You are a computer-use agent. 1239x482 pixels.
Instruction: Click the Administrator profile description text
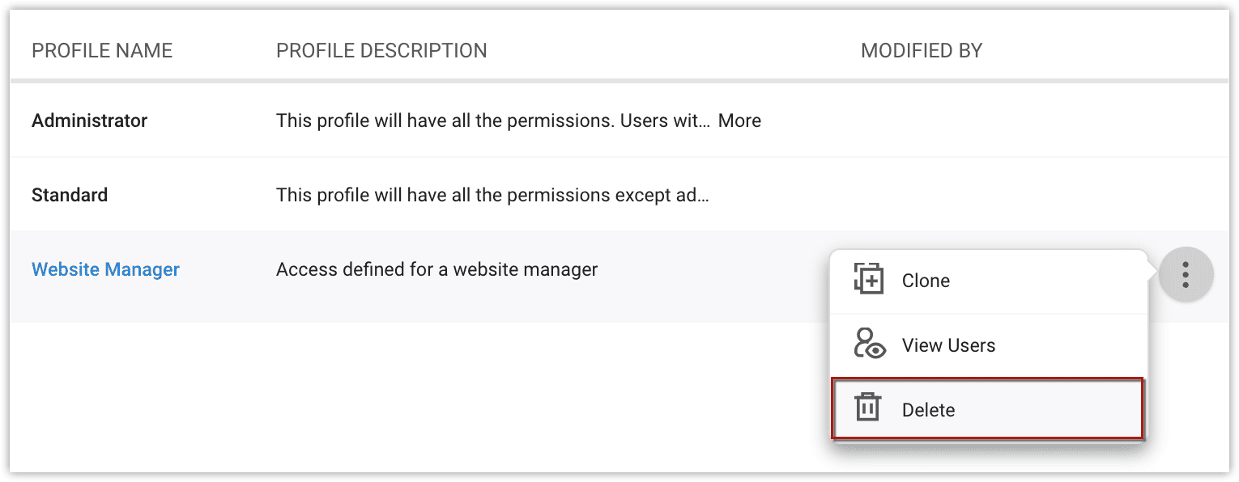492,120
